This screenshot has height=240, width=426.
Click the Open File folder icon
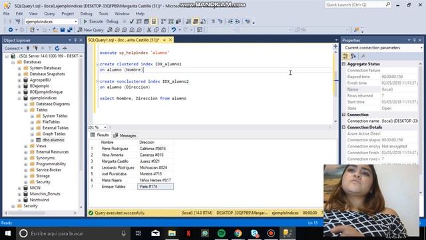coord(55,30)
